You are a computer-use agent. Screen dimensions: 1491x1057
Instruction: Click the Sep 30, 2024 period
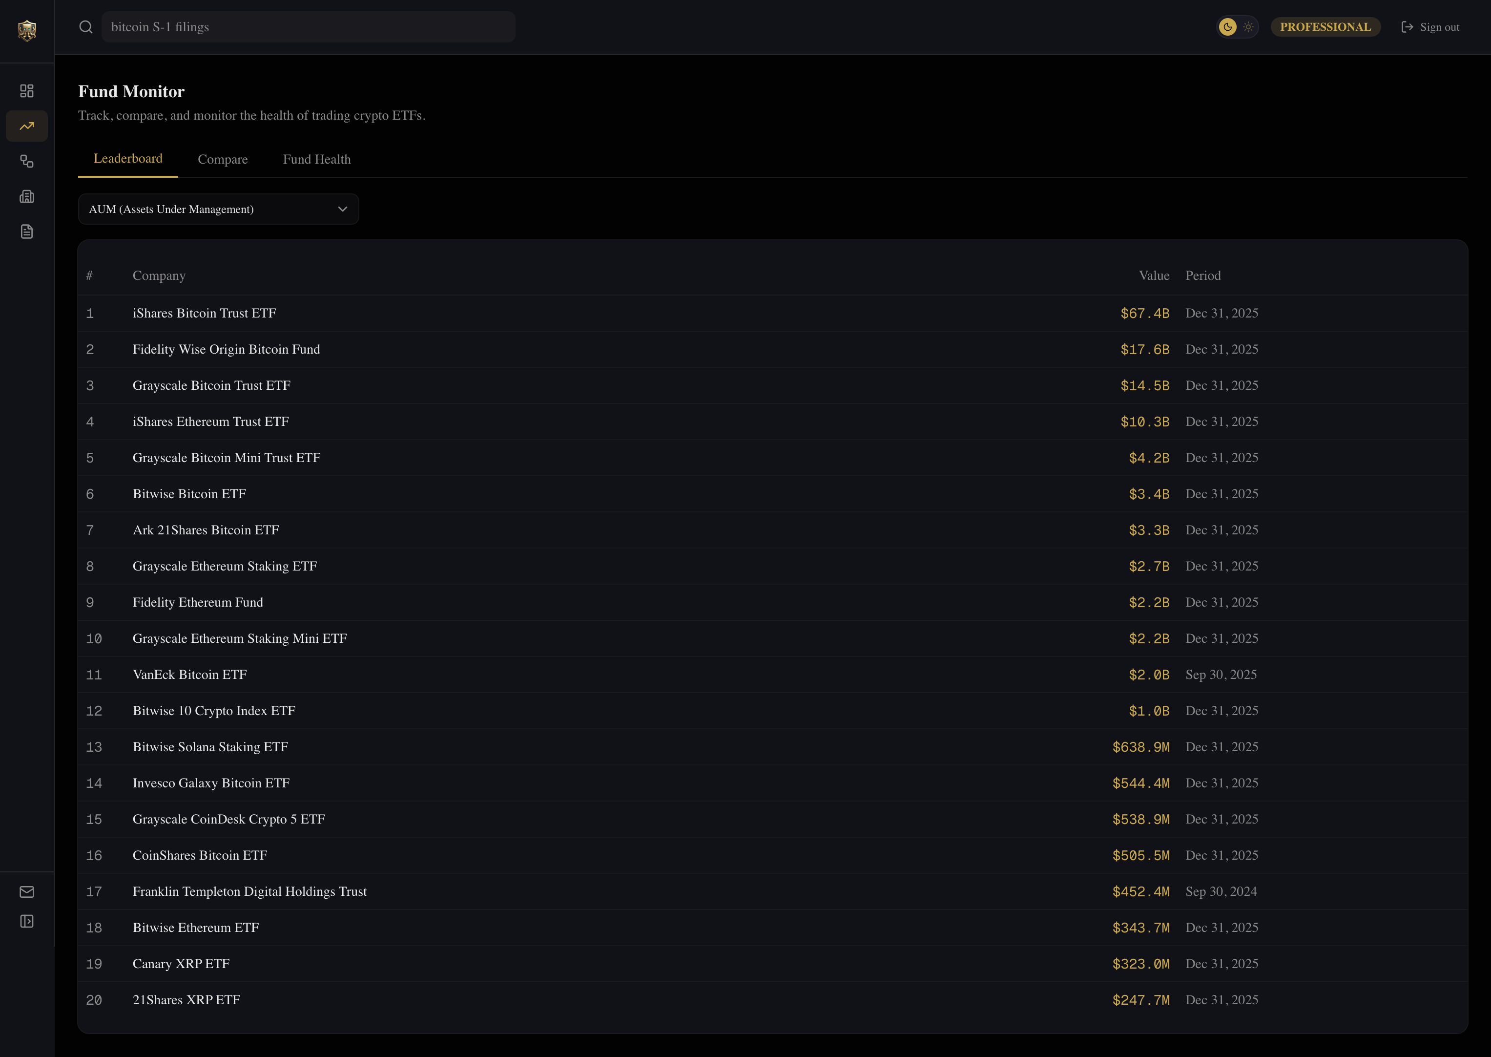pyautogui.click(x=1221, y=891)
